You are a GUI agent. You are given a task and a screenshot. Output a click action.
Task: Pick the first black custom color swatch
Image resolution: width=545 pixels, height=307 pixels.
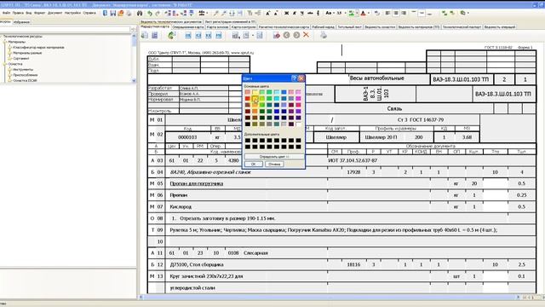[x=248, y=141]
